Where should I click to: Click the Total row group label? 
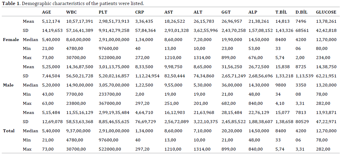point(9,131)
